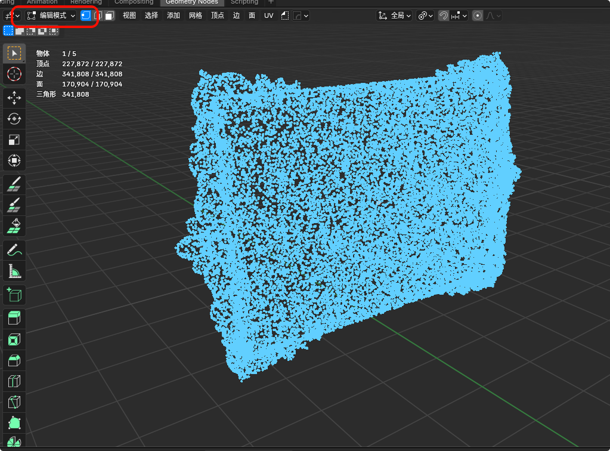The width and height of the screenshot is (610, 451).
Task: Select the Scale tool
Action: click(14, 140)
